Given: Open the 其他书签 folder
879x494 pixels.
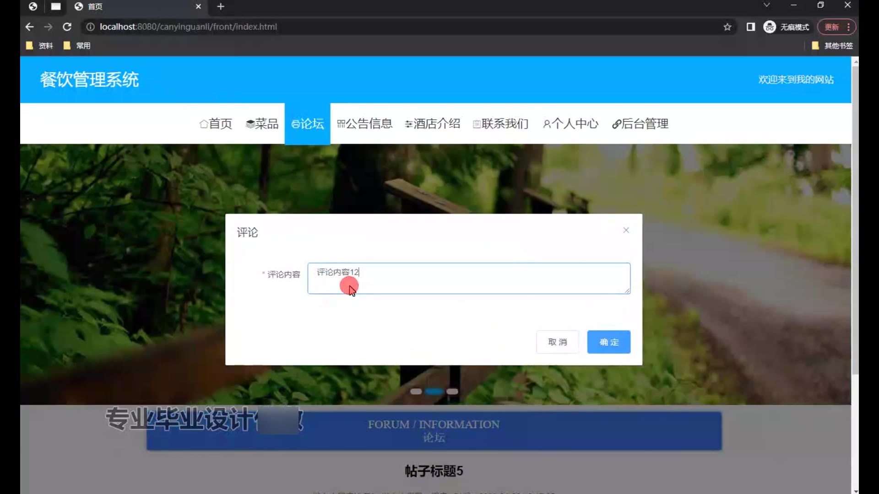Looking at the screenshot, I should [x=832, y=46].
